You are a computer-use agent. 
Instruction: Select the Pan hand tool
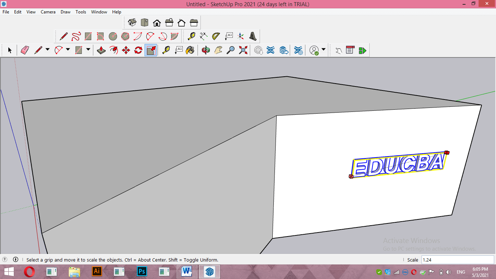pyautogui.click(x=218, y=50)
